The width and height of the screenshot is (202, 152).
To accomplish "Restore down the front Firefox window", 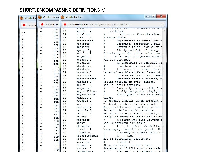I will click(x=153, y=16).
